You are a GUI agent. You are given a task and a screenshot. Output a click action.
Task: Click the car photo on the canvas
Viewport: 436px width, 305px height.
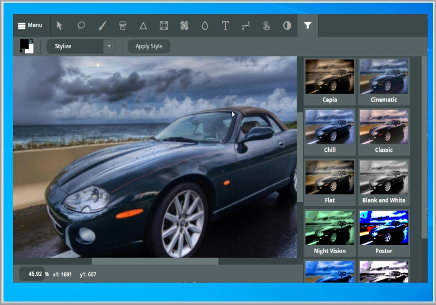point(155,157)
